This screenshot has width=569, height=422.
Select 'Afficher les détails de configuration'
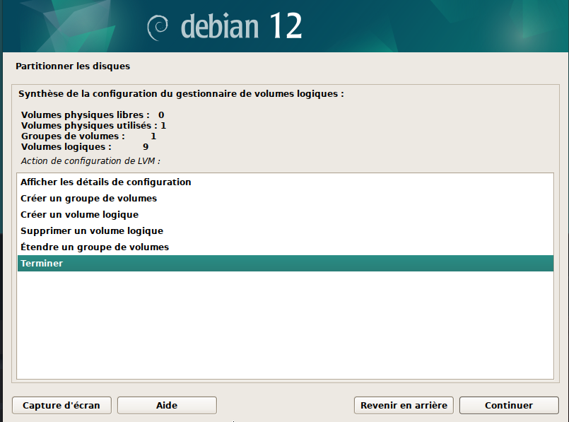[x=286, y=182]
